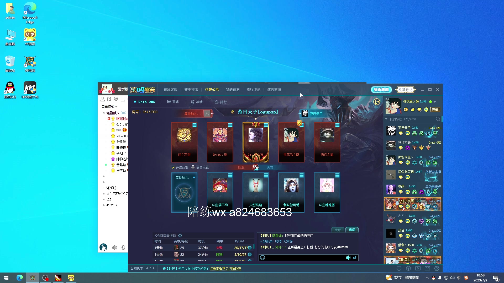Refresh the OMG自由作战 match history
The width and height of the screenshot is (504, 283).
180,236
